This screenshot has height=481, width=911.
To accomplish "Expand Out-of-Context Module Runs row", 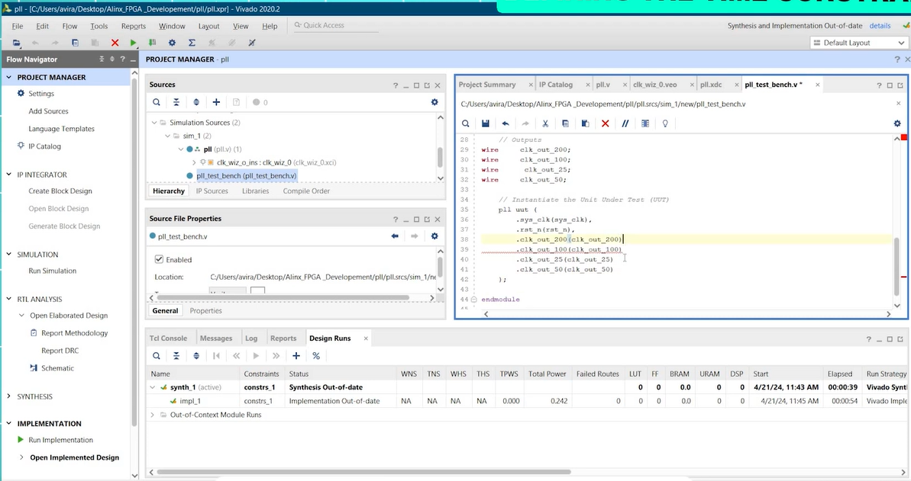I will [x=153, y=415].
